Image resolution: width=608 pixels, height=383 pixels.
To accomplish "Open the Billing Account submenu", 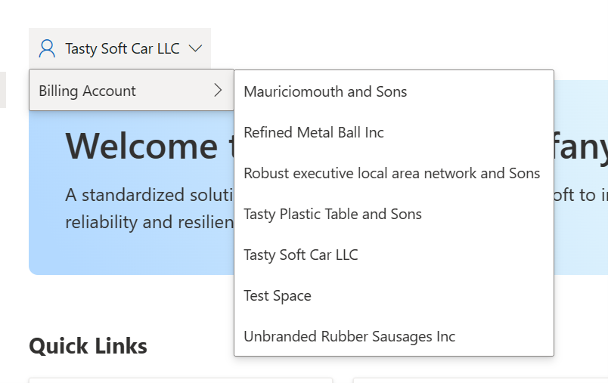I will click(132, 91).
